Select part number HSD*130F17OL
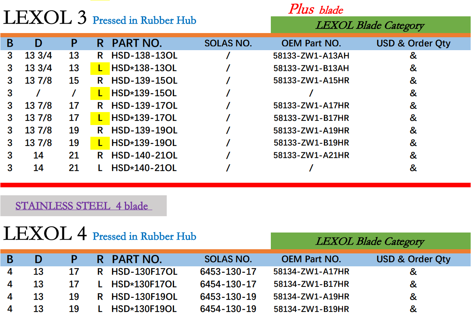 [144, 284]
